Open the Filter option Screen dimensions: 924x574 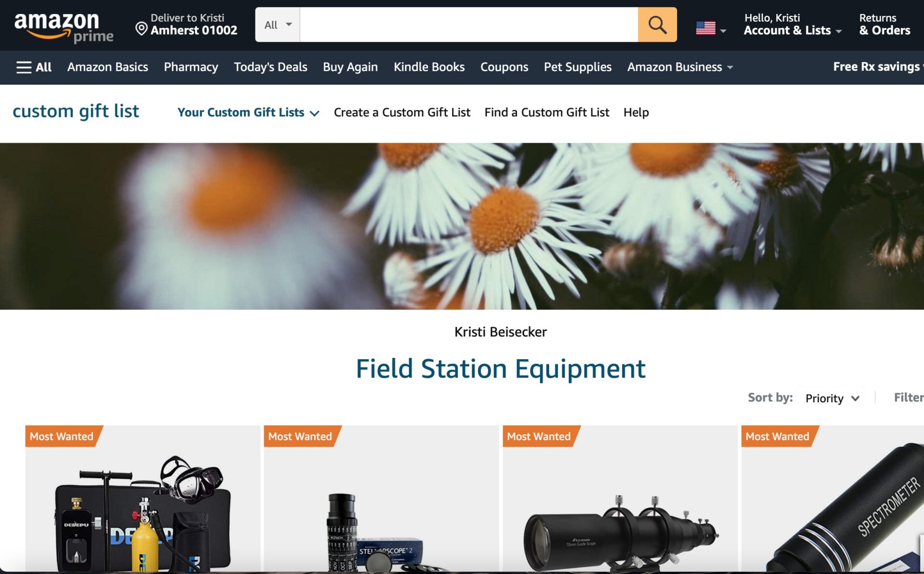(908, 398)
